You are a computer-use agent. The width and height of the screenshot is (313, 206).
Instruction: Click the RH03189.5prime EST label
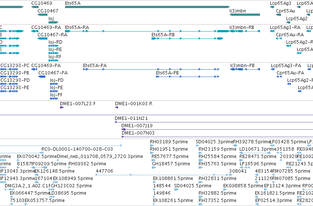point(169,142)
